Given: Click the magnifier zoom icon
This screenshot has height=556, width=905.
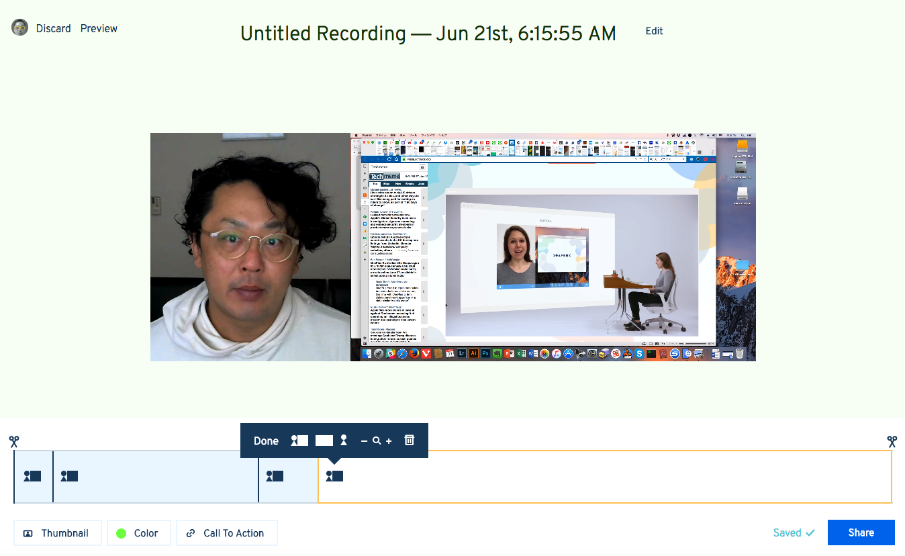Looking at the screenshot, I should pyautogui.click(x=377, y=441).
